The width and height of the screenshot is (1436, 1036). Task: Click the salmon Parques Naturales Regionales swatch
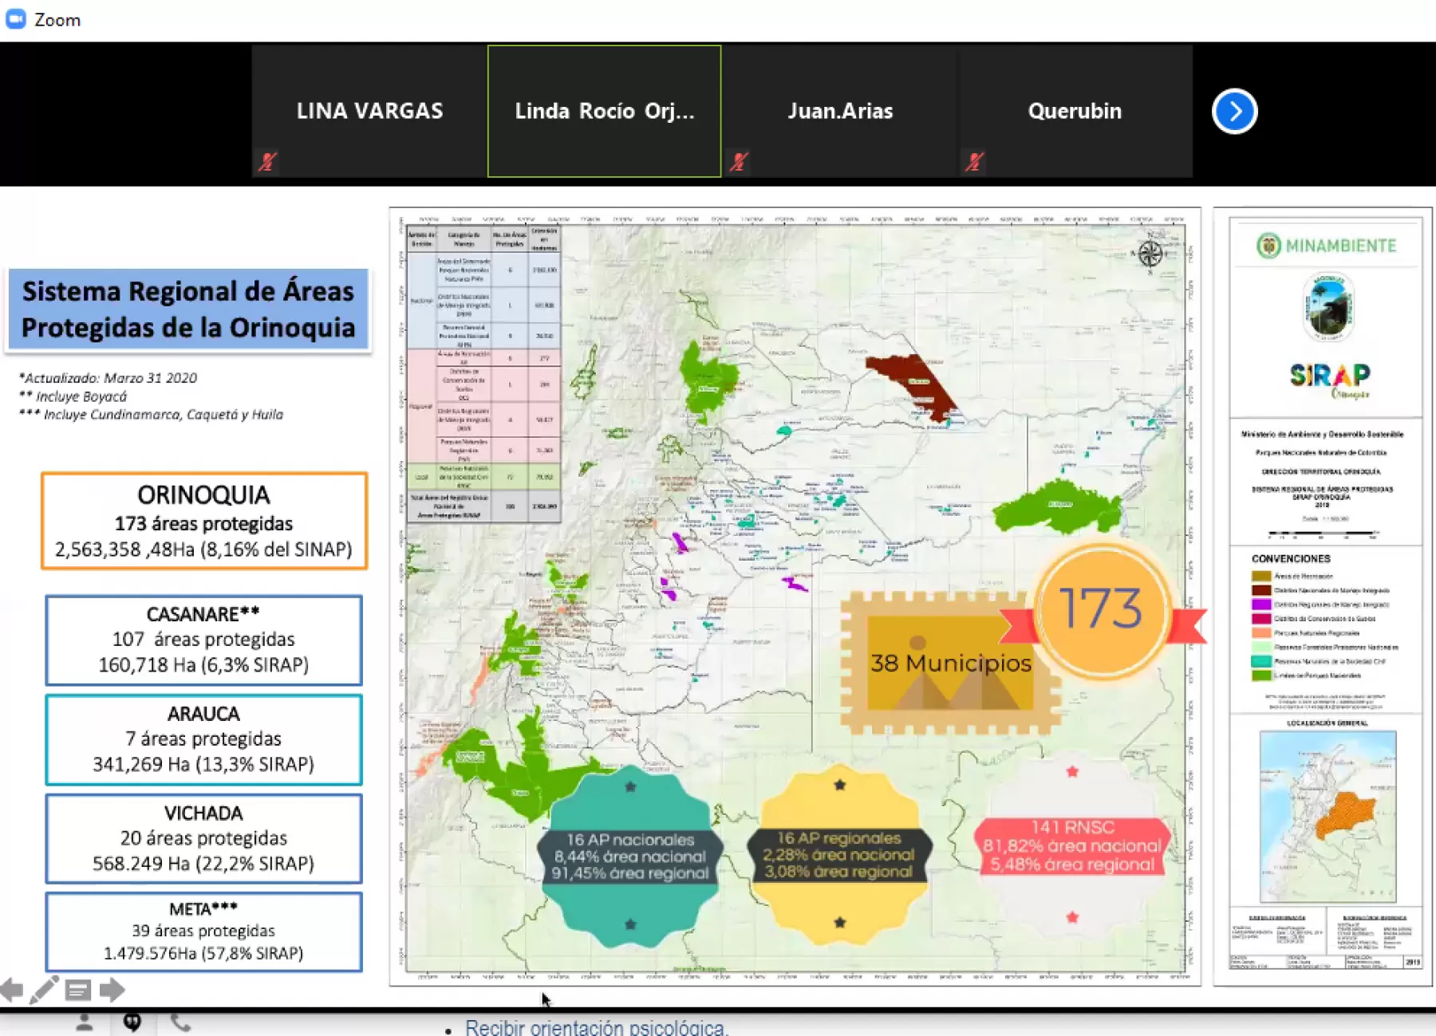pos(1260,632)
